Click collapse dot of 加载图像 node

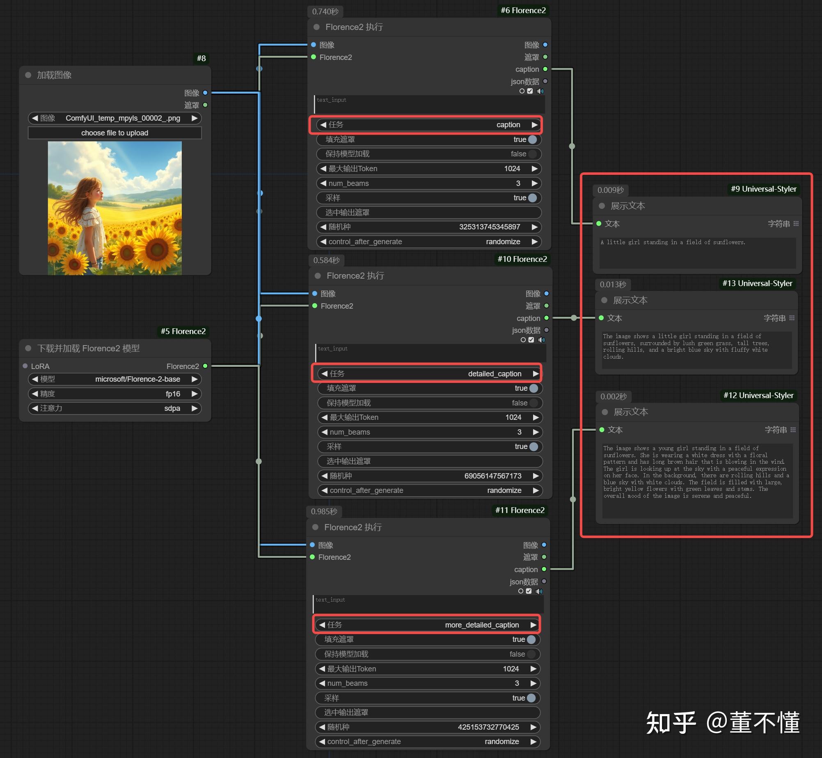[x=28, y=75]
